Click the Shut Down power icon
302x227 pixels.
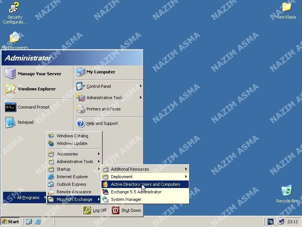[x=116, y=210]
